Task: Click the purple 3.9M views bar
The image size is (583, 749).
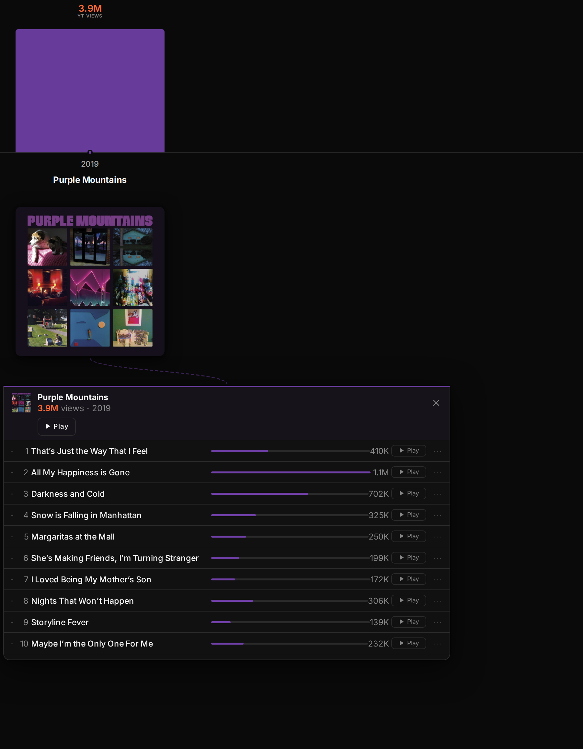Action: 90,90
